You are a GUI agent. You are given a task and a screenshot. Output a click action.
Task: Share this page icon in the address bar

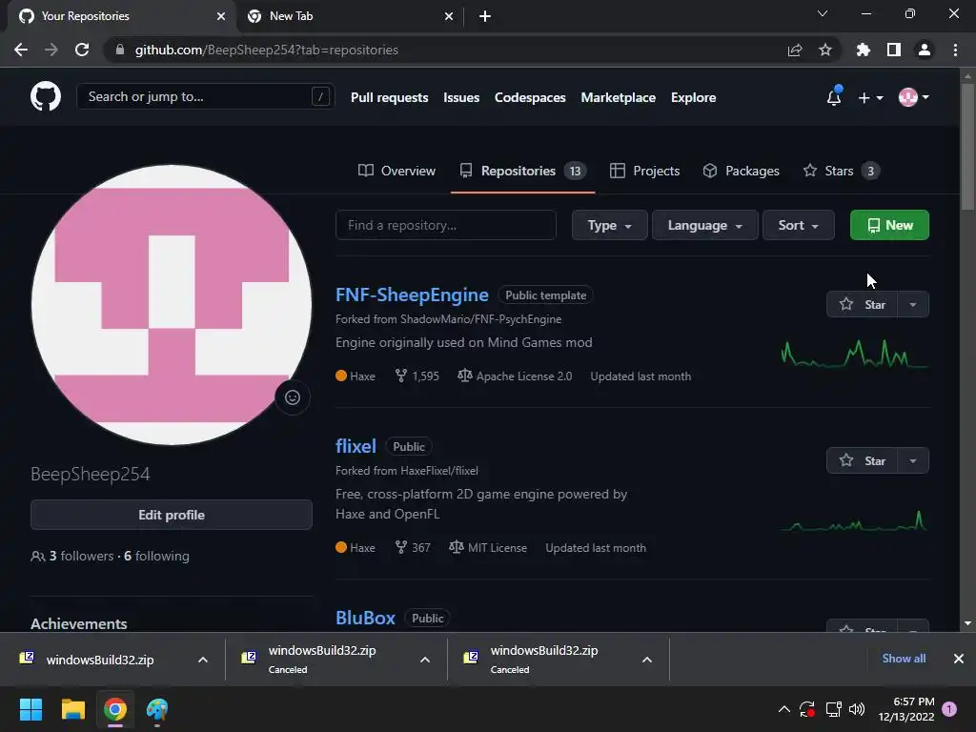point(794,50)
